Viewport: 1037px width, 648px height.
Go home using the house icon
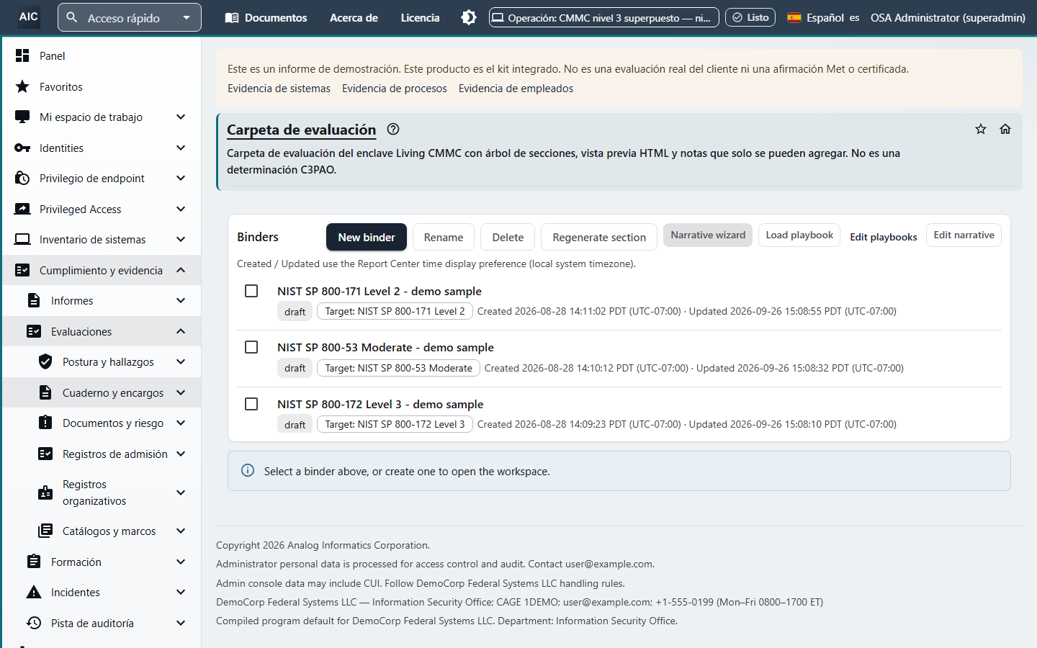coord(1005,129)
